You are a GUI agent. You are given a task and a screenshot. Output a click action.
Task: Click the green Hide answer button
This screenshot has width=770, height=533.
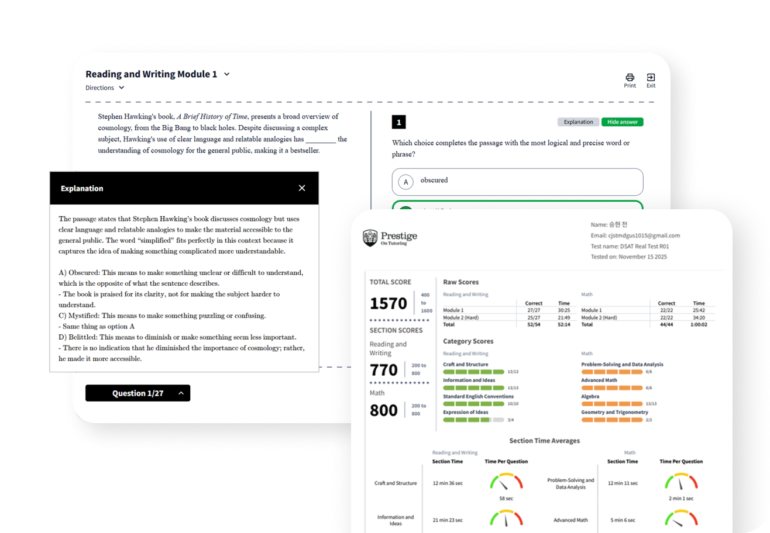[623, 122]
